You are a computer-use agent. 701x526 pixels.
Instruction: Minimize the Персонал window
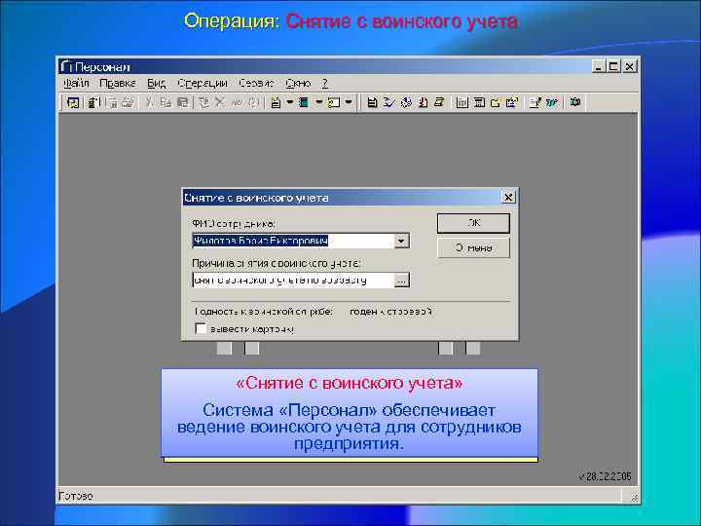[598, 66]
